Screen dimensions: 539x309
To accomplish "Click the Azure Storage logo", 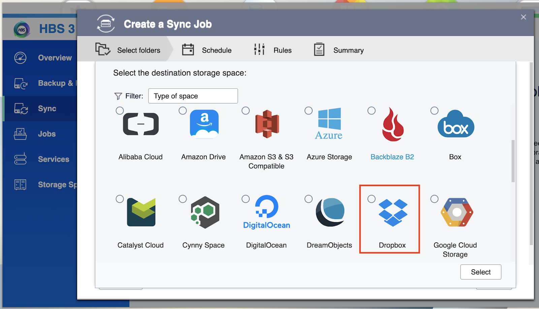I will point(329,124).
